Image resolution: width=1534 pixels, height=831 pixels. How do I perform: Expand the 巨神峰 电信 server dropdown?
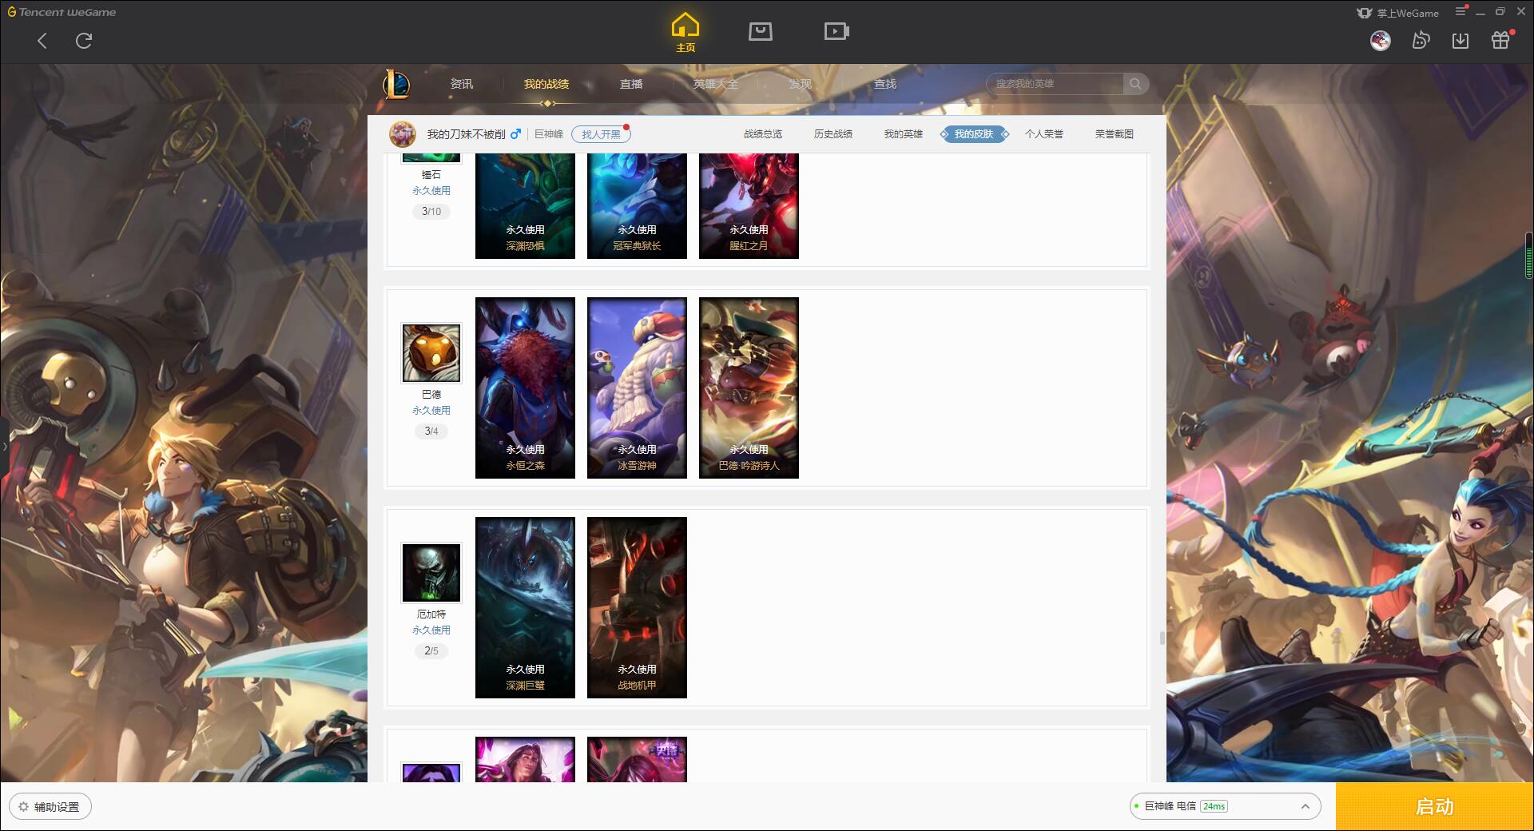click(1225, 806)
